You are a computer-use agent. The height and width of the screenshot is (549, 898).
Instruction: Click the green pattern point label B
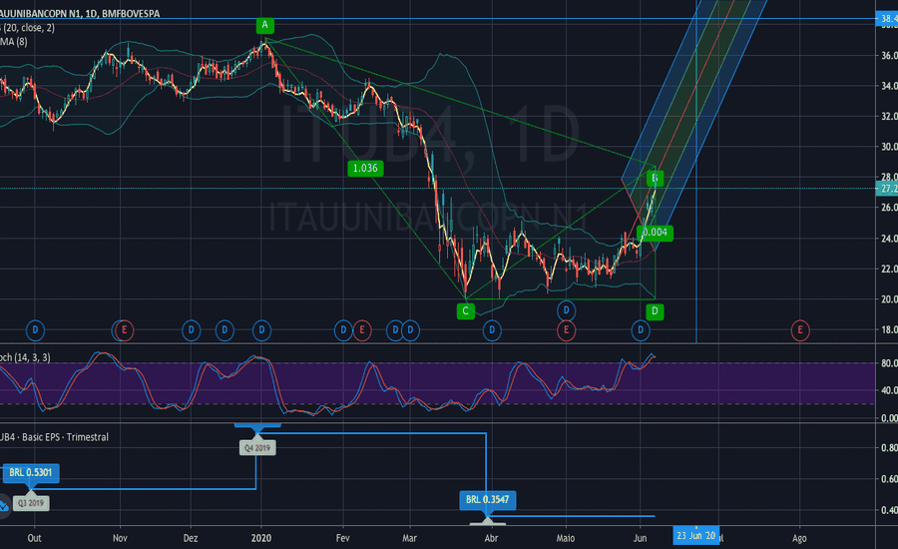point(656,179)
